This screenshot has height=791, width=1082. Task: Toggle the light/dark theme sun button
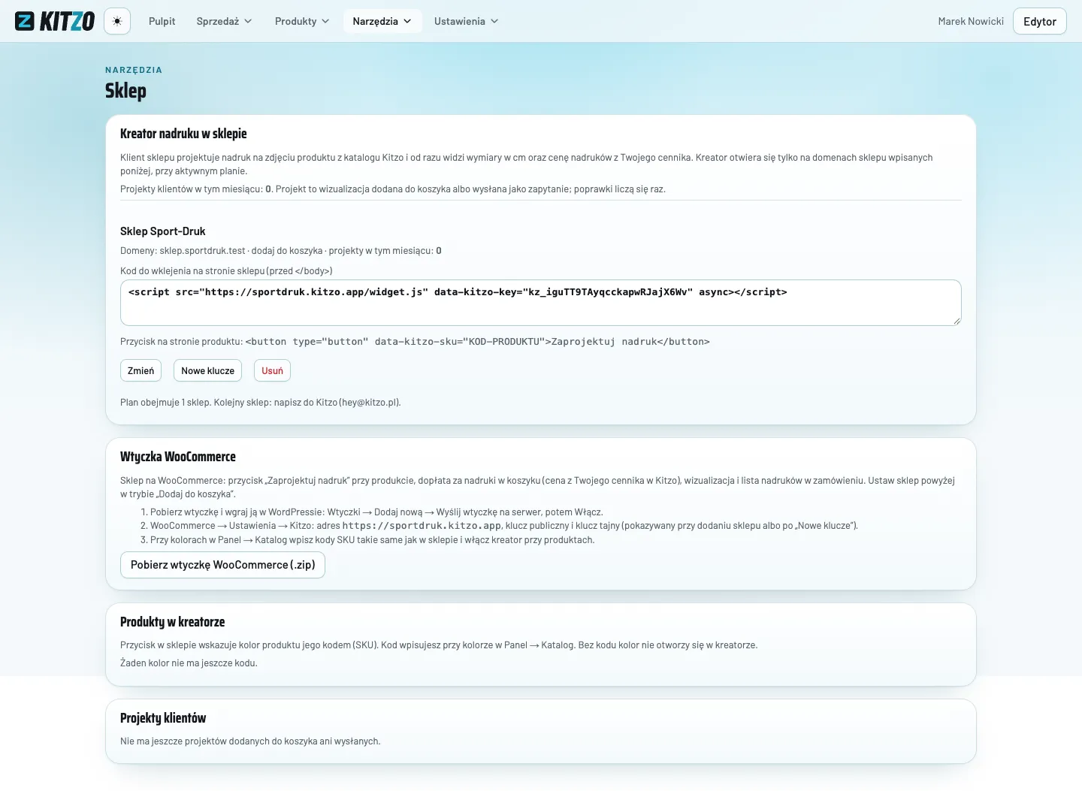point(117,21)
